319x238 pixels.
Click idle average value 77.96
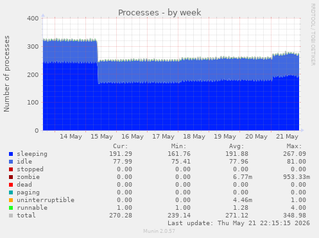click(x=239, y=162)
